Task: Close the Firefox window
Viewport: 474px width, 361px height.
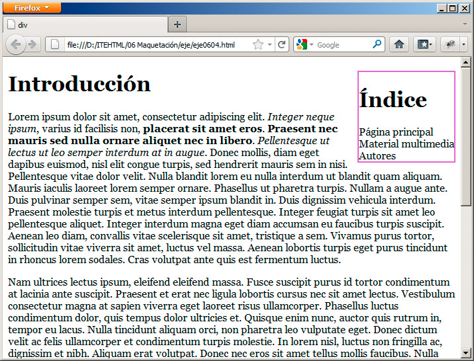Action: pos(464,8)
